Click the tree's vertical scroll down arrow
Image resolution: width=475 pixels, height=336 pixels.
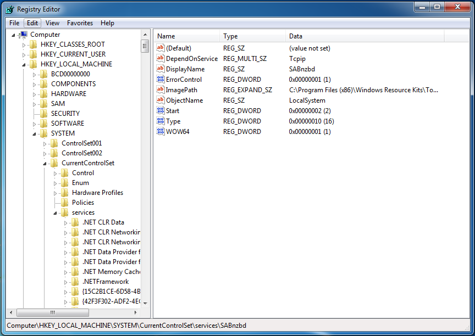tap(145, 303)
